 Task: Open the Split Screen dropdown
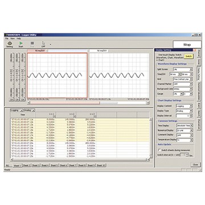[x=183, y=69]
